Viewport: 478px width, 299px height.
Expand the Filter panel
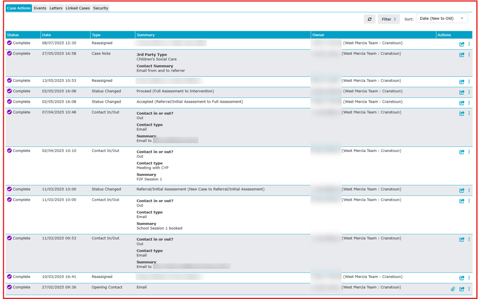[x=389, y=19]
